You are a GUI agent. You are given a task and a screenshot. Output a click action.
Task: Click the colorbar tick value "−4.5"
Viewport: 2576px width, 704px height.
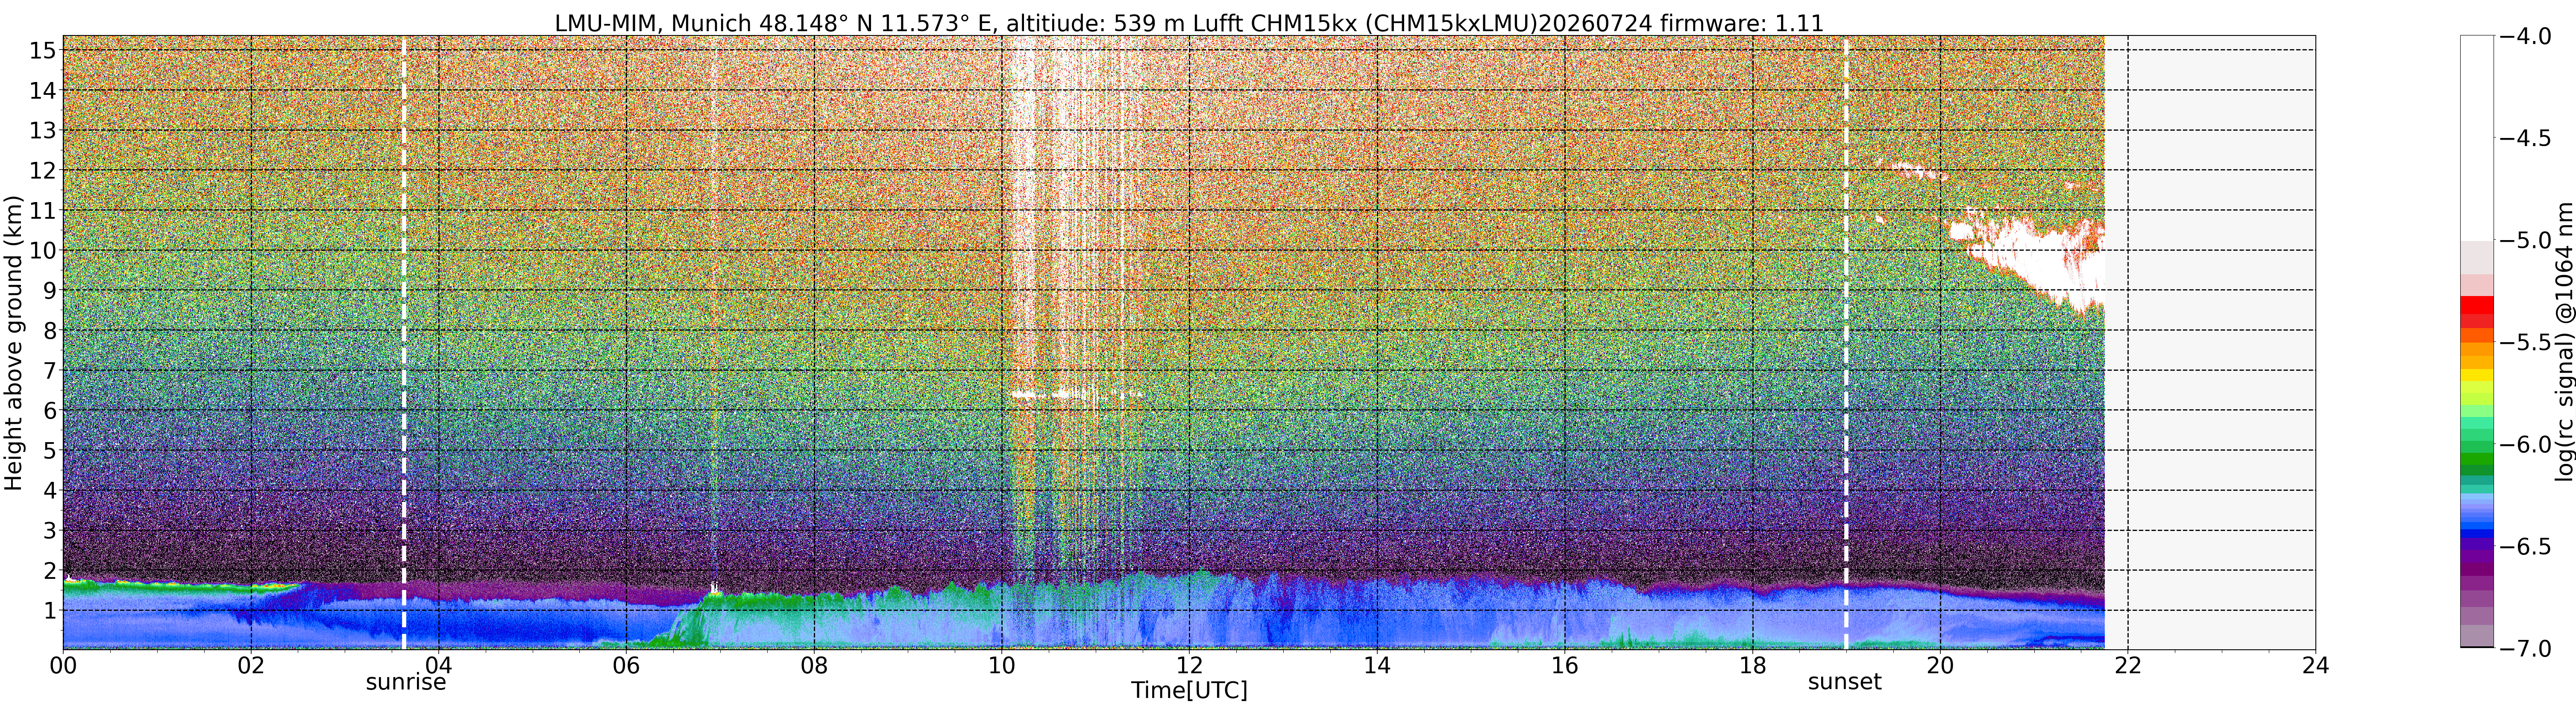(x=2526, y=138)
